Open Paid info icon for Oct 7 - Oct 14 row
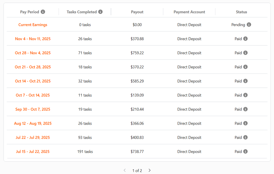274x174 pixels. point(245,95)
